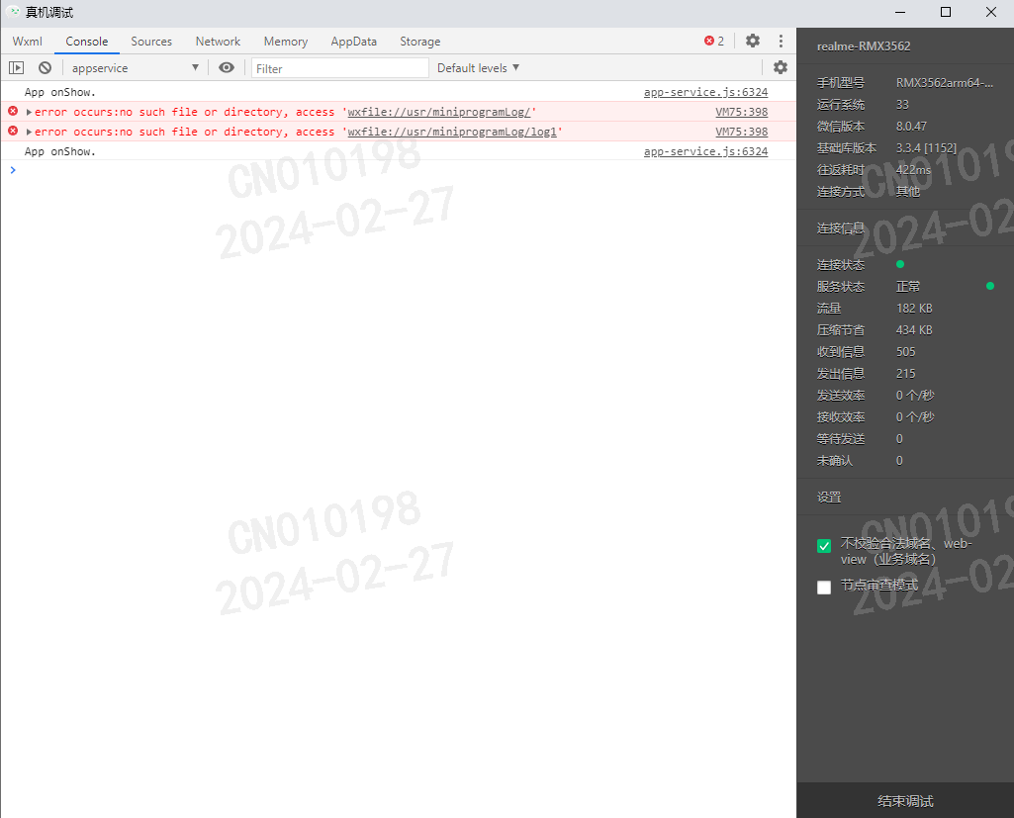Open wxfile://usr/miniprogramLog/log1 link
Viewport: 1014px width, 818px height.
(452, 132)
